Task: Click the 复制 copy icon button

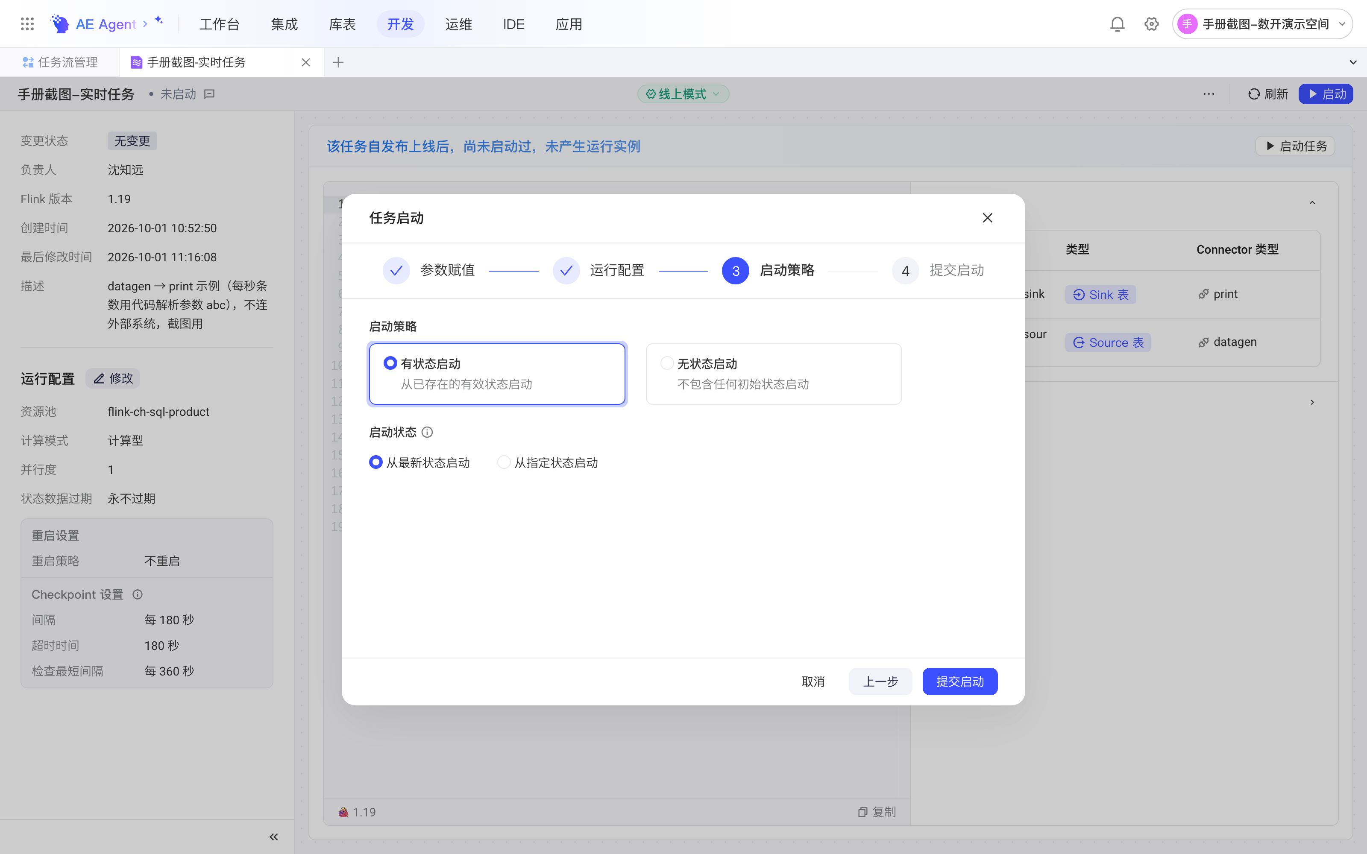Action: pos(877,812)
